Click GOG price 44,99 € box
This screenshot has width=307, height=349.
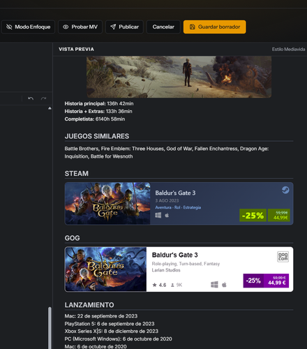(x=276, y=281)
